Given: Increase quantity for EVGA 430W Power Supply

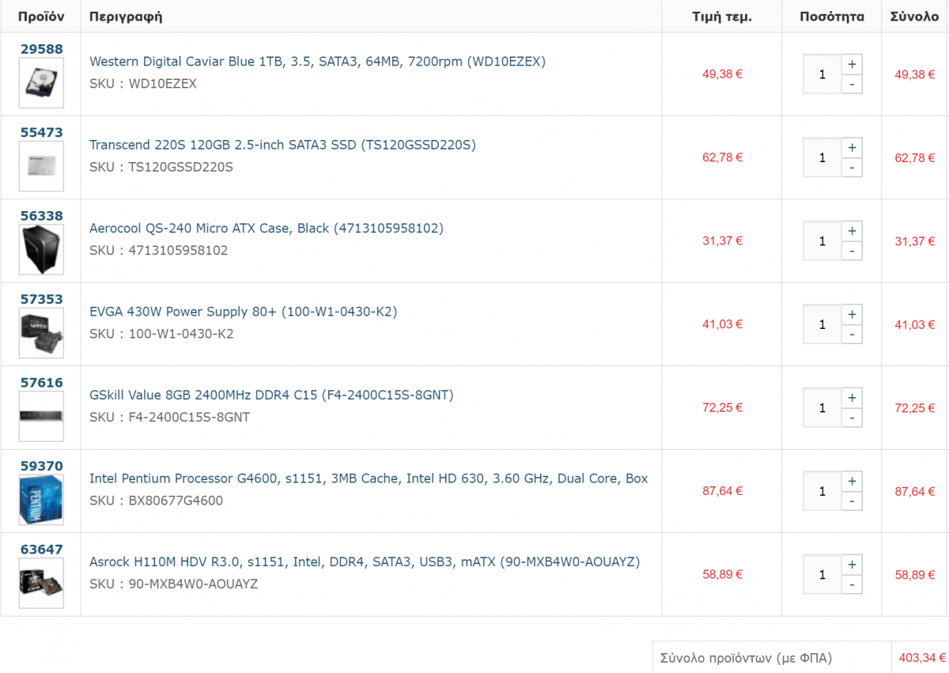Looking at the screenshot, I should 852,315.
